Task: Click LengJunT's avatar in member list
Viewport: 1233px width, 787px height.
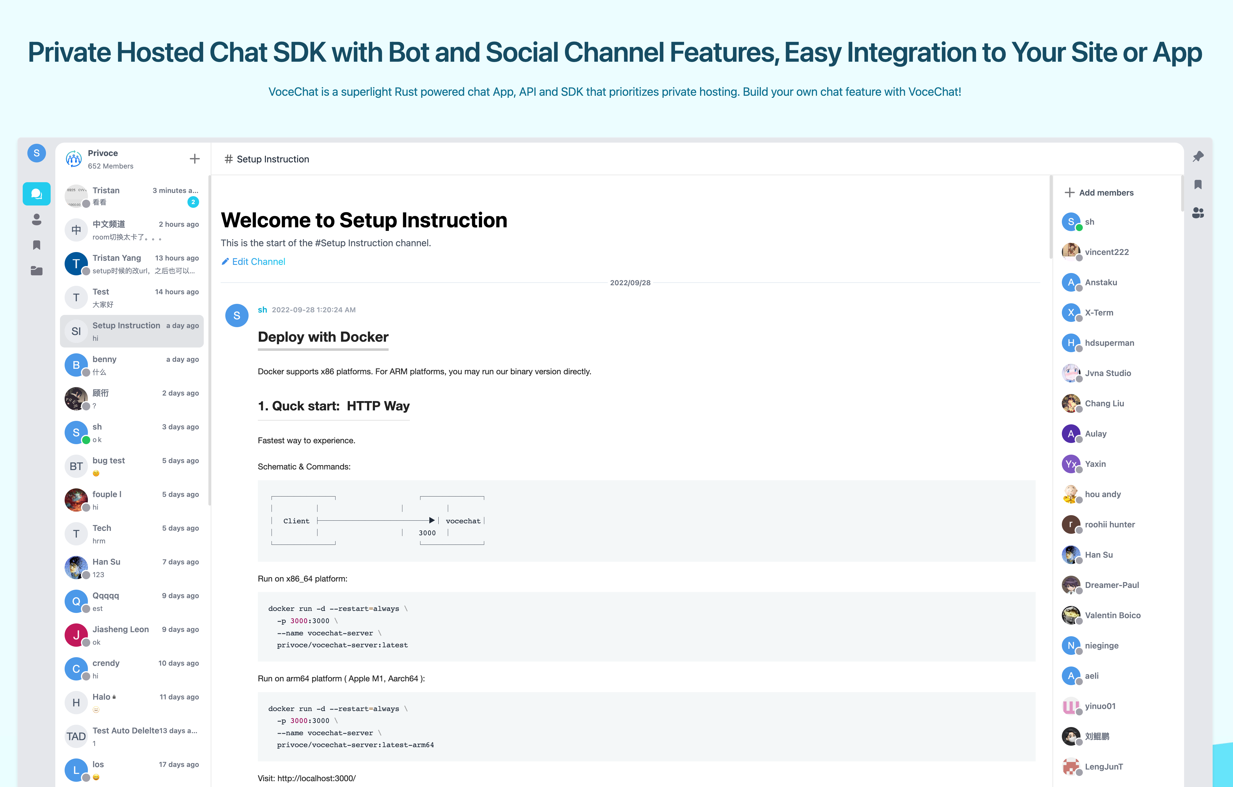Action: click(x=1071, y=767)
